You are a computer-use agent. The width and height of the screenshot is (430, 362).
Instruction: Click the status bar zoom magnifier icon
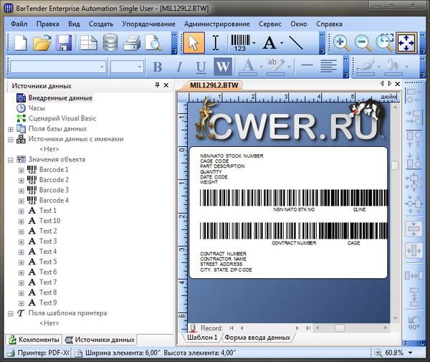pos(378,353)
